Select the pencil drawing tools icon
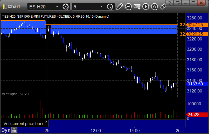 click(119, 7)
